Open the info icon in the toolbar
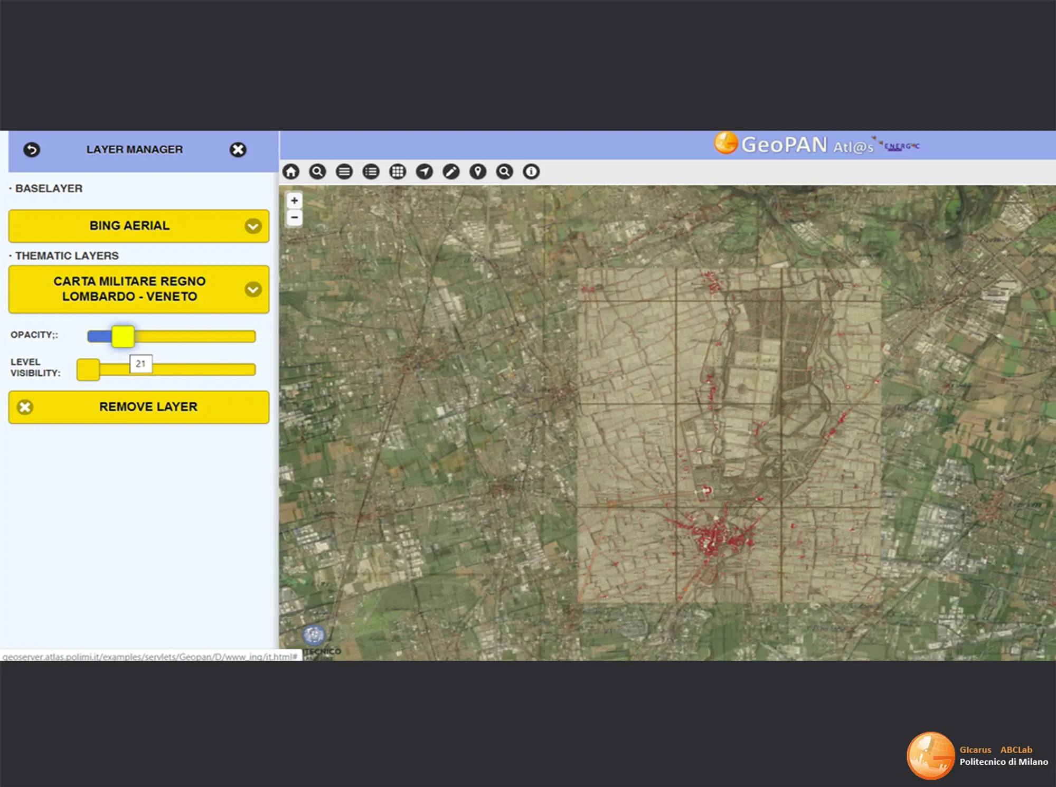Screen dimensions: 1056x787 tap(531, 172)
